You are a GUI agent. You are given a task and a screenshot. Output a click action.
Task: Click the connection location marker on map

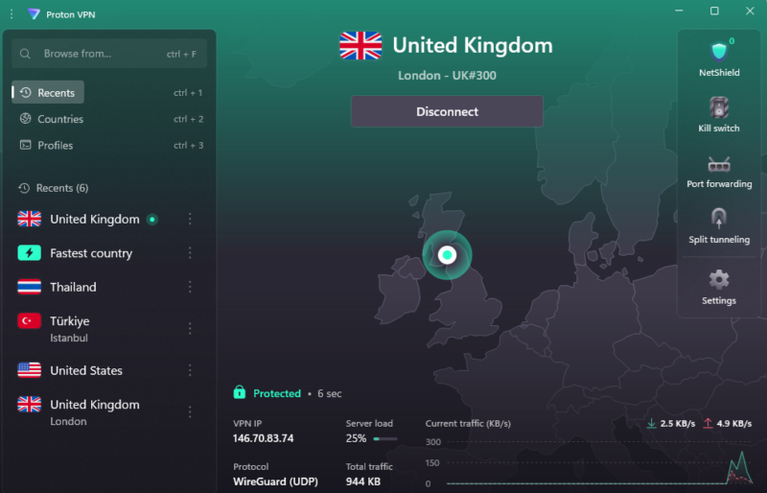pyautogui.click(x=447, y=255)
